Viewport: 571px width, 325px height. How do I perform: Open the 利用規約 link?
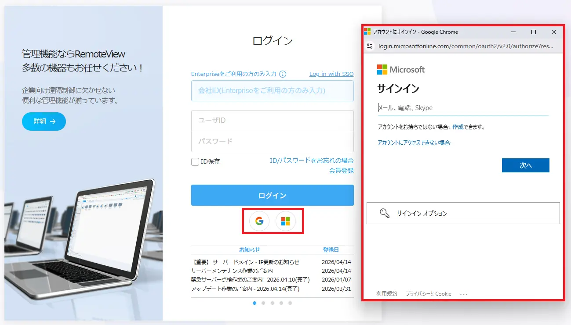point(386,293)
